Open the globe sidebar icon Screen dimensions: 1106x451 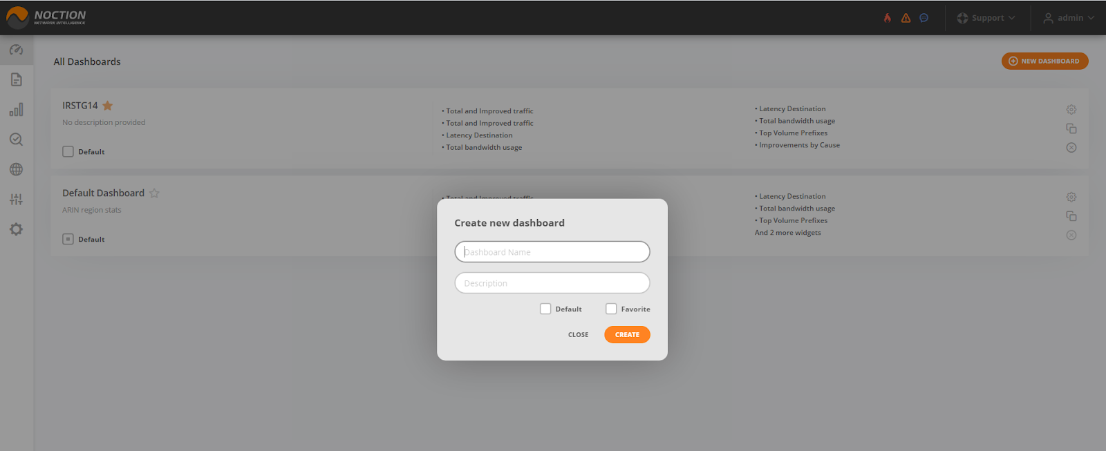(16, 169)
